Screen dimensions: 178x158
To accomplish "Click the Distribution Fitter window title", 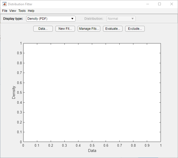I will [20, 4].
